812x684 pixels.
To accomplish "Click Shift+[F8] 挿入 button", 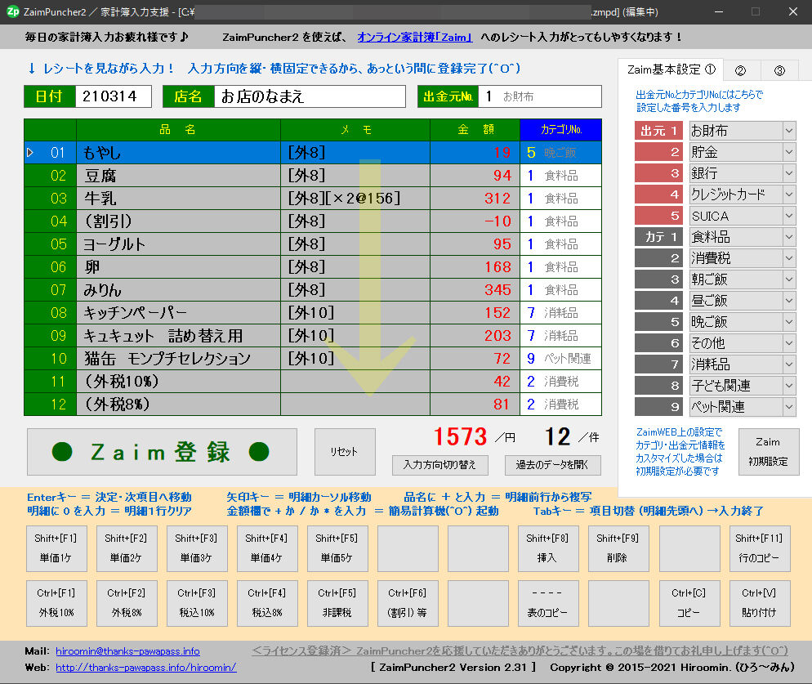I will (548, 548).
